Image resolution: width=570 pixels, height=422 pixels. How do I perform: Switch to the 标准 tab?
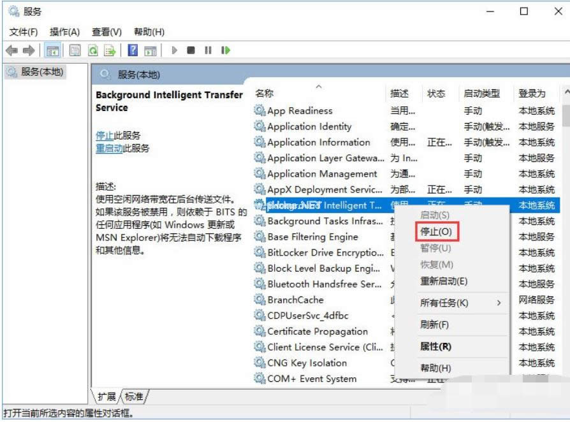[x=134, y=397]
